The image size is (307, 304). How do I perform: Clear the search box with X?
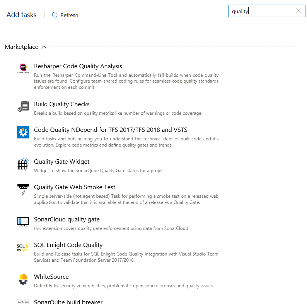point(298,11)
